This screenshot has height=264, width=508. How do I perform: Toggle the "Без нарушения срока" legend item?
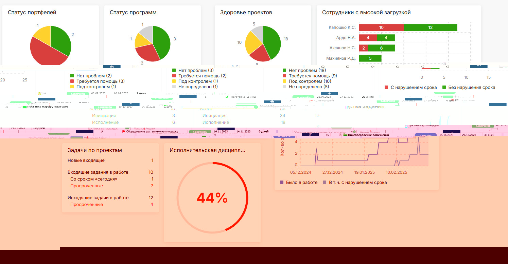(x=468, y=88)
